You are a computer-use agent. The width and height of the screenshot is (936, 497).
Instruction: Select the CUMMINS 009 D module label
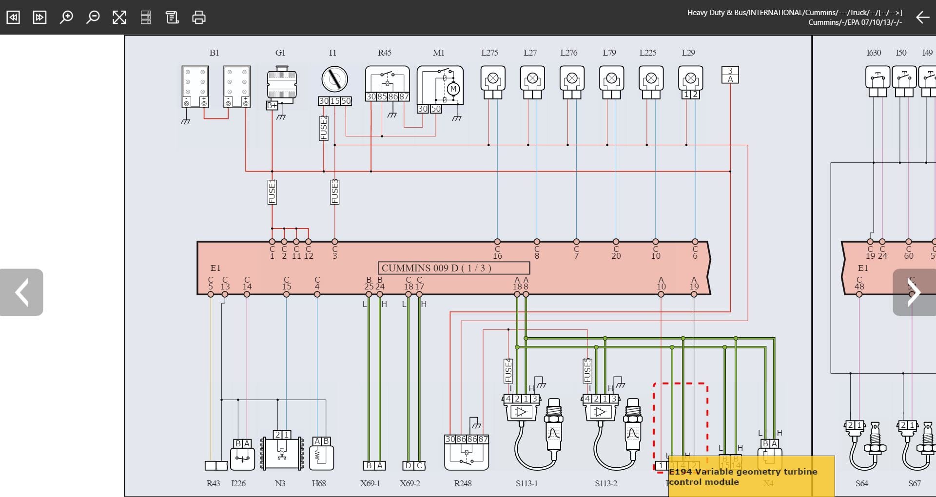(x=453, y=268)
